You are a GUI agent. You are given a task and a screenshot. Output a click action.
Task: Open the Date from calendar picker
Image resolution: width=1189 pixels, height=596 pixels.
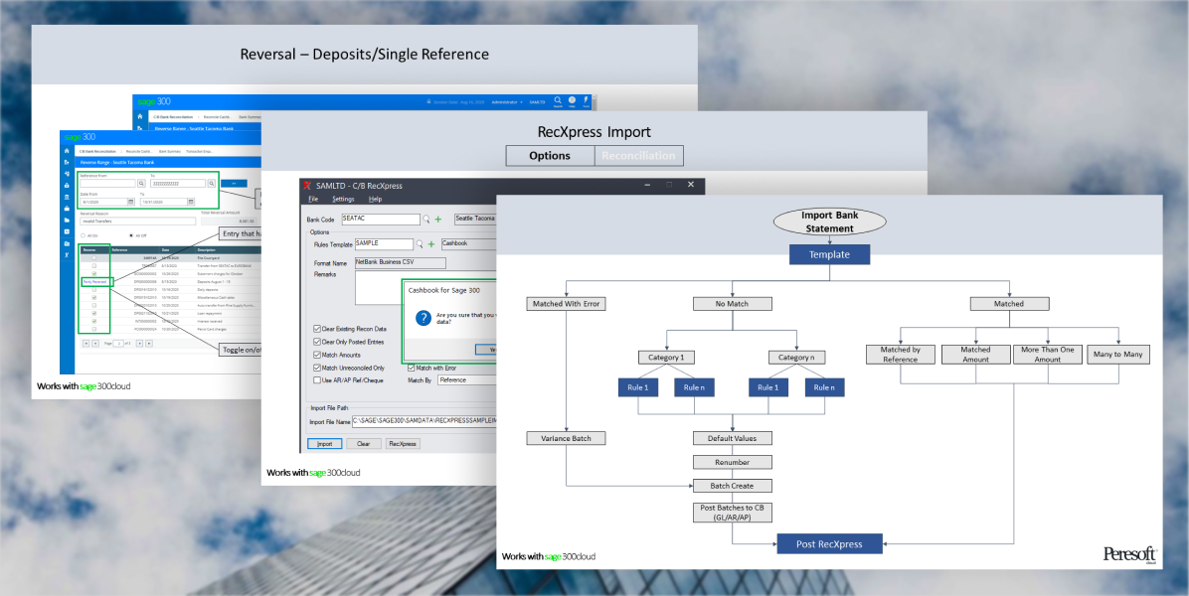tap(131, 202)
